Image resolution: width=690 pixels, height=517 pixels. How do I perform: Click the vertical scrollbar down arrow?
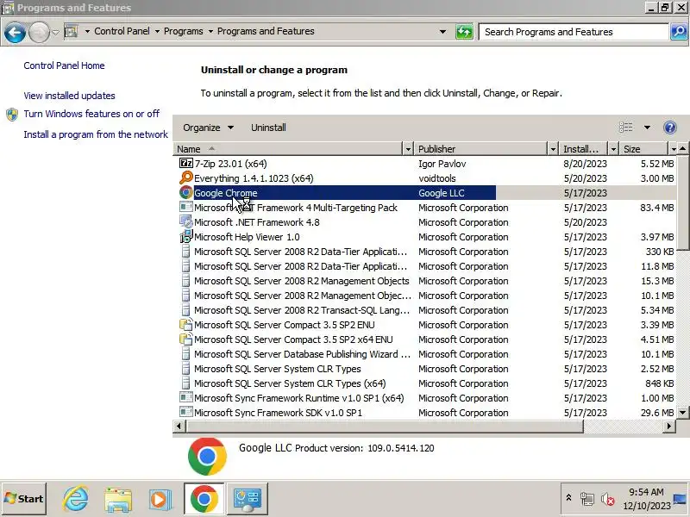coord(682,413)
